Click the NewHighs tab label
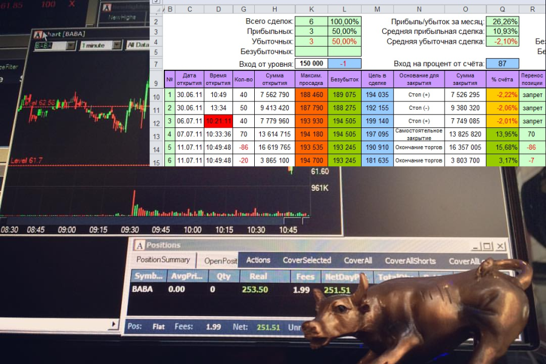Viewport: 546px width, 364px height. click(122, 17)
